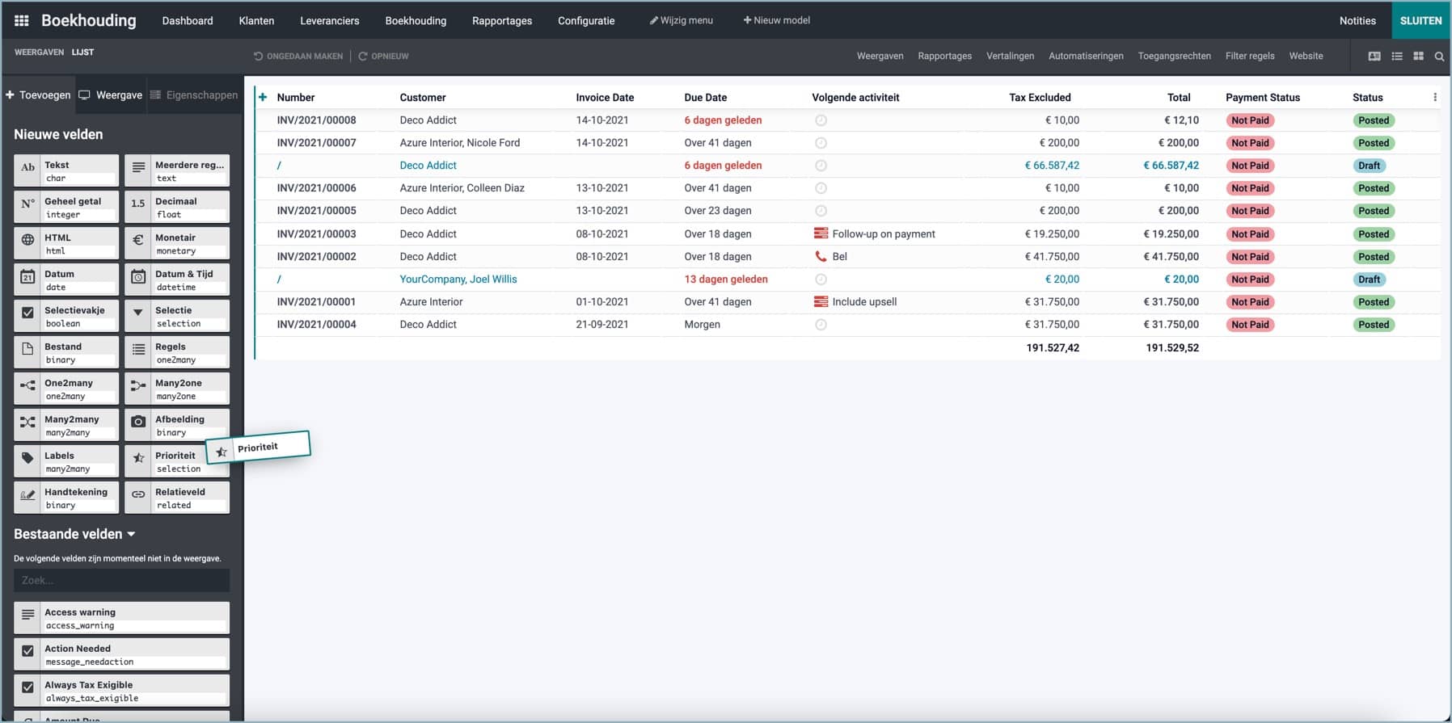Open the Rapportages top menu

502,20
